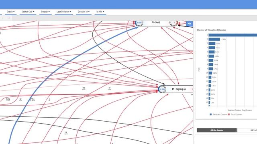
Task: Select bar for path 3 in cluster chart
Action: click(212, 44)
